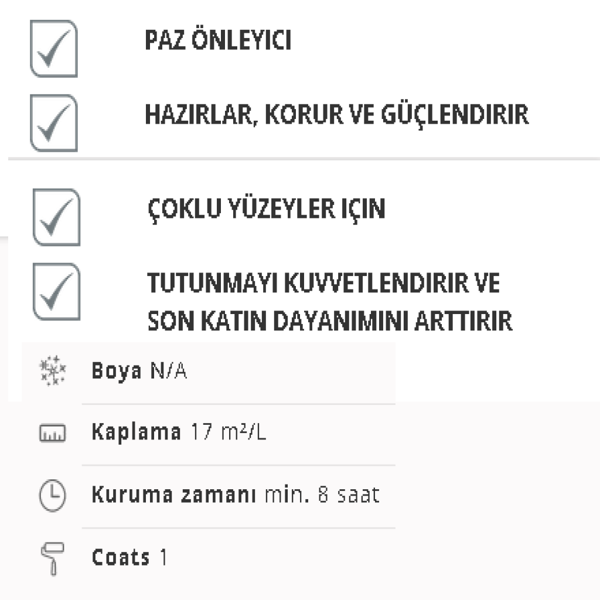Viewport: 600px width, 600px height.
Task: Click the Kaplama 17 m²/L row
Action: [x=209, y=434]
